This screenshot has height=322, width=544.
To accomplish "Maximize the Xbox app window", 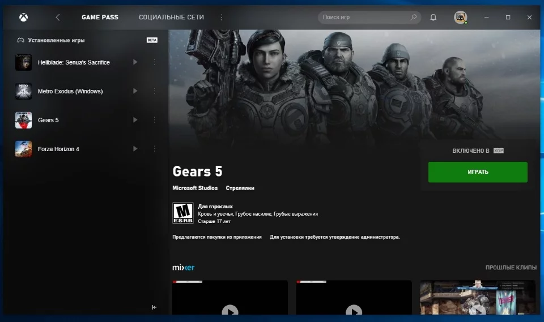I will coord(508,18).
